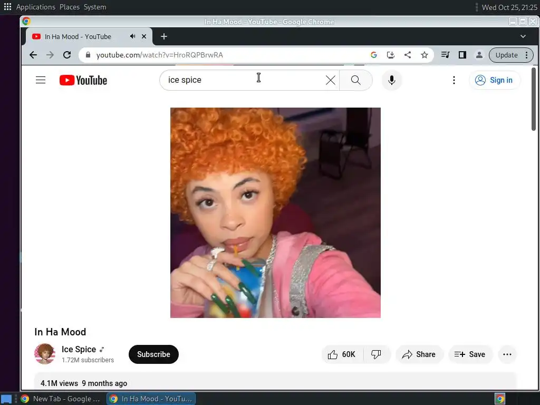This screenshot has width=540, height=405.
Task: Open a new browser tab
Action: point(164,36)
